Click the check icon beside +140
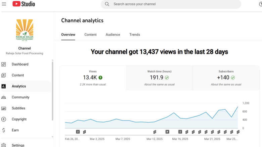Viewport: 262px width, 147px height. click(233, 78)
